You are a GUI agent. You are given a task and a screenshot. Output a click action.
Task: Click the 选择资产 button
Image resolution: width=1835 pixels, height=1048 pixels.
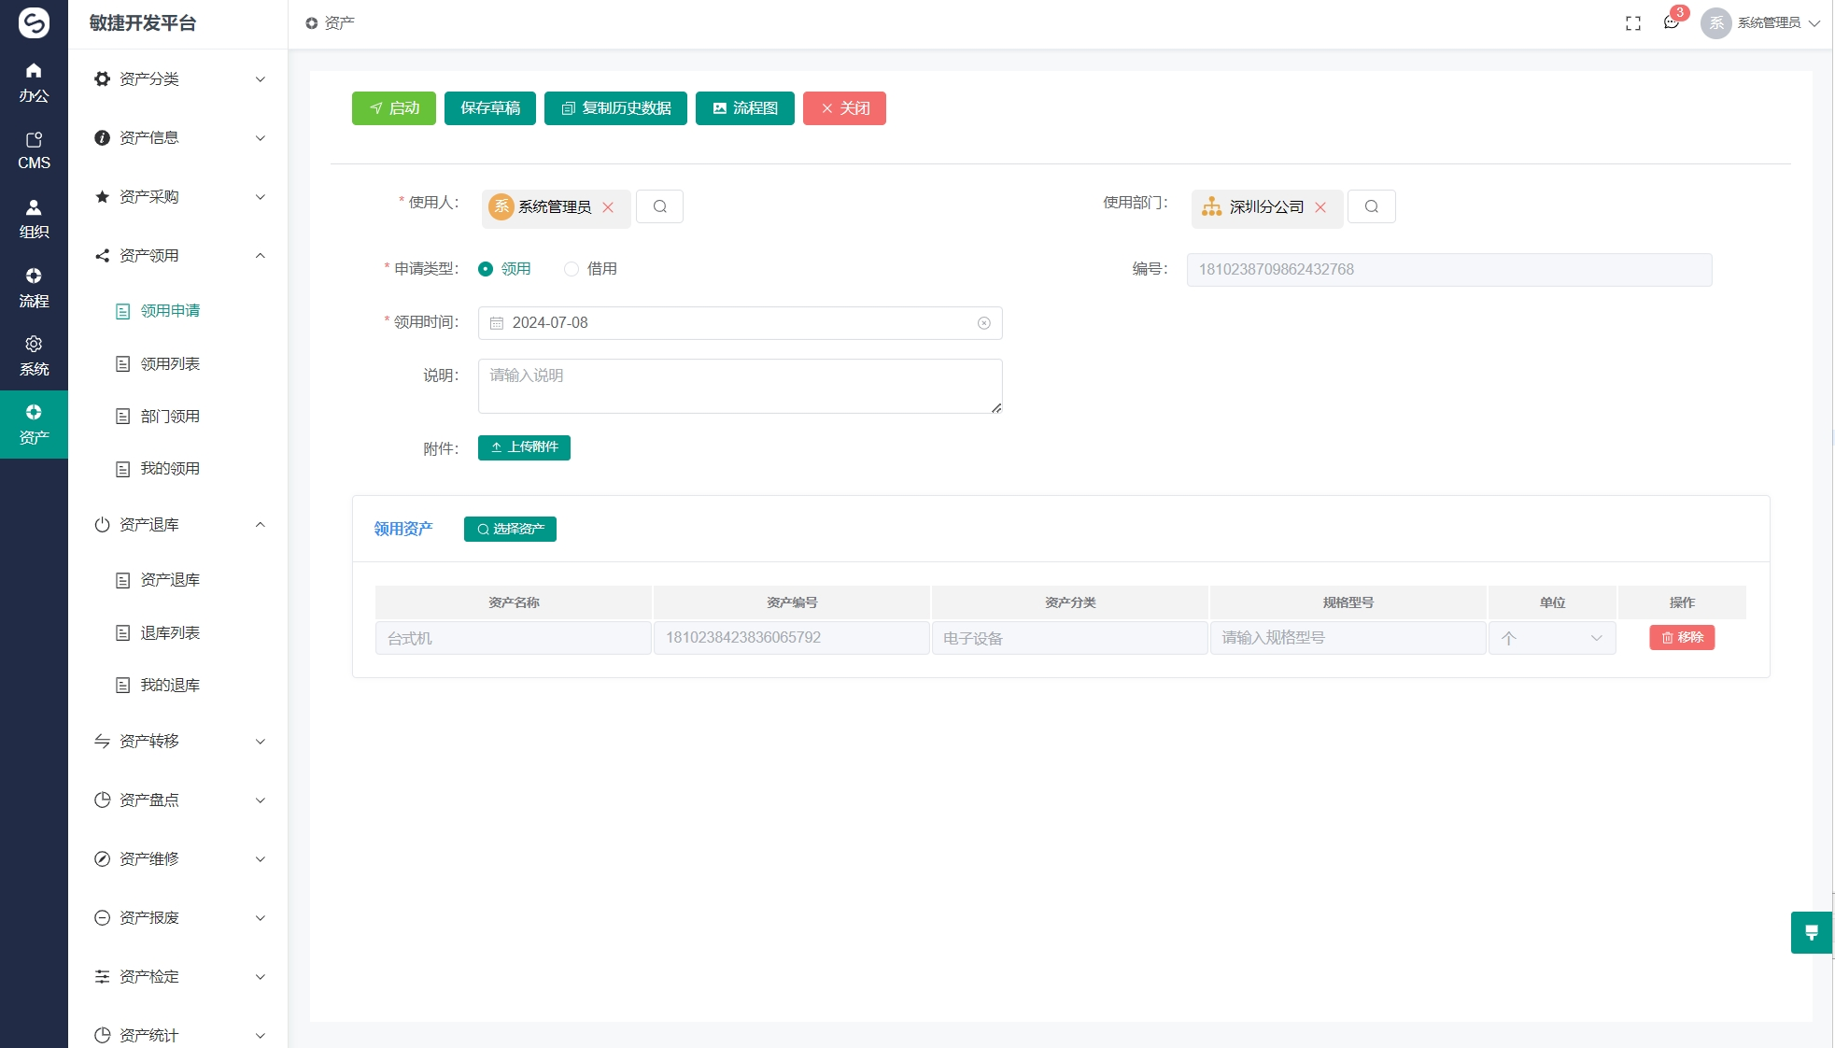[x=510, y=529]
